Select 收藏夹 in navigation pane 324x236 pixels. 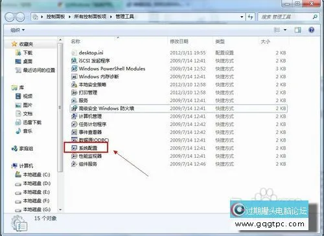(x=26, y=44)
